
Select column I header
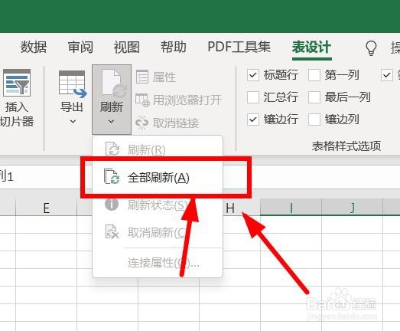[291, 208]
